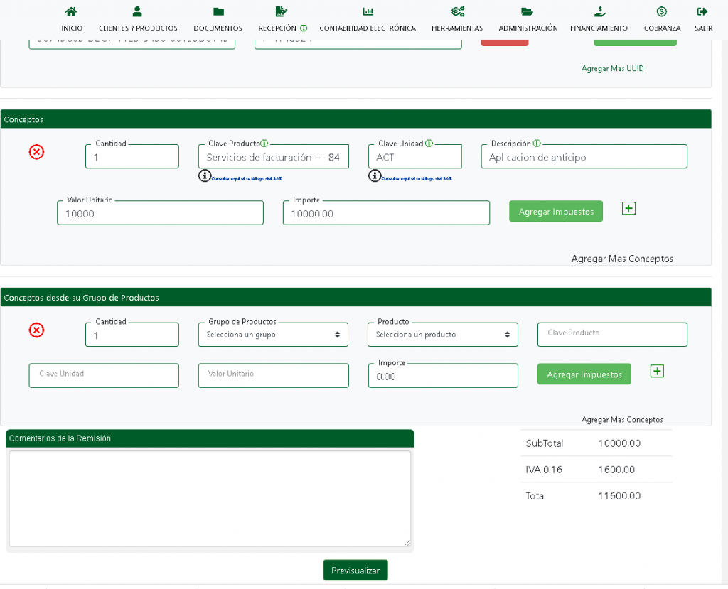Click the Comentarios de la Remisión text area
Viewport: 728px width, 589px height.
(x=210, y=498)
